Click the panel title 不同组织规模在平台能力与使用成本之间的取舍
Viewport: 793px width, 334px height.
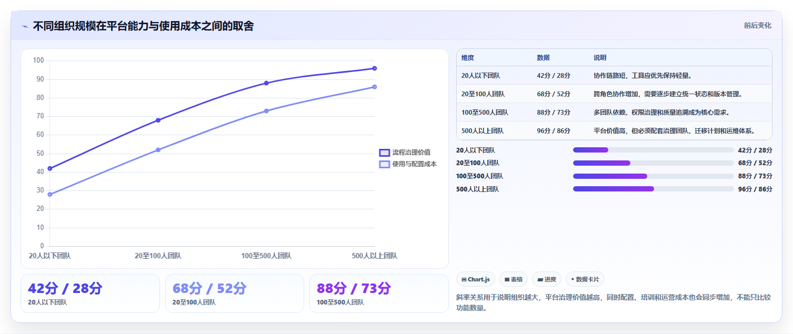(143, 26)
